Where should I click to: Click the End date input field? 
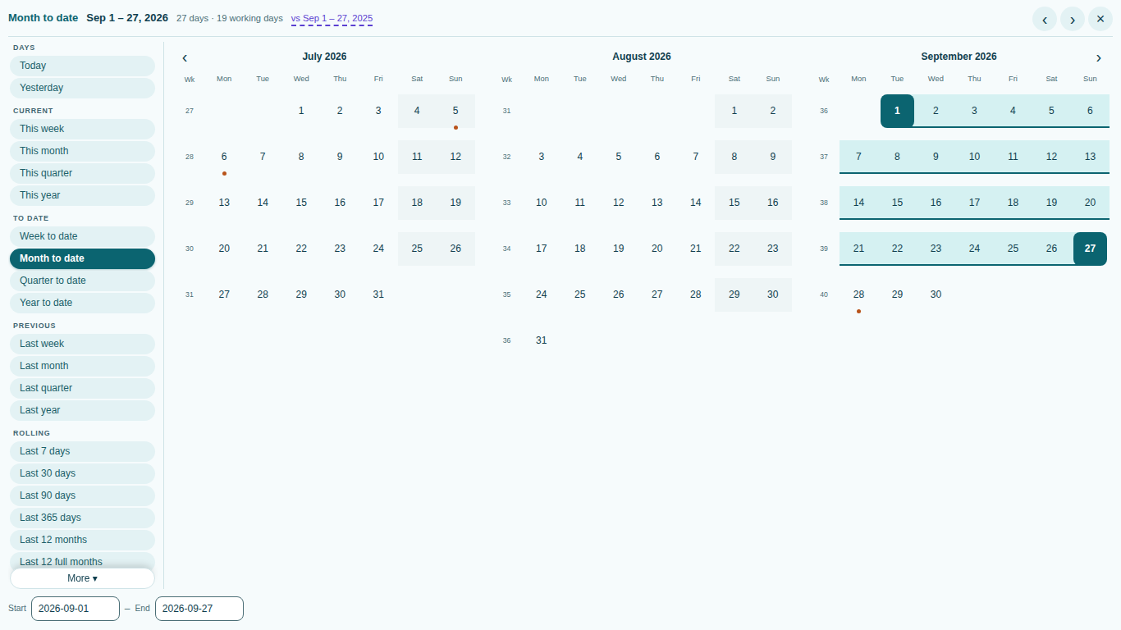(199, 609)
